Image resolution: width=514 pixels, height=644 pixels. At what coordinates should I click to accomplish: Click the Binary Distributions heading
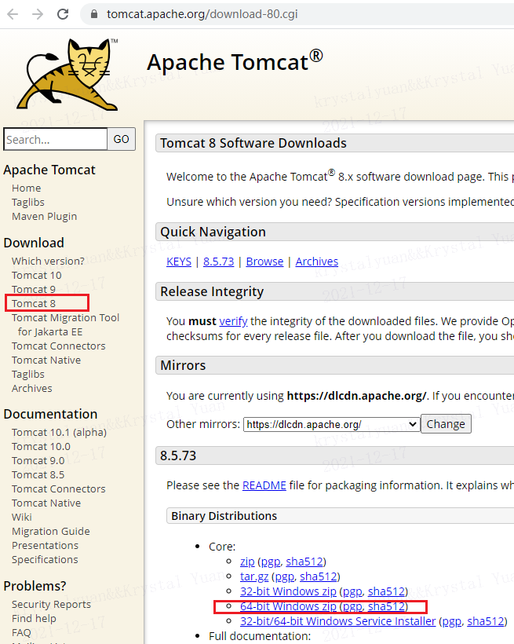click(224, 516)
